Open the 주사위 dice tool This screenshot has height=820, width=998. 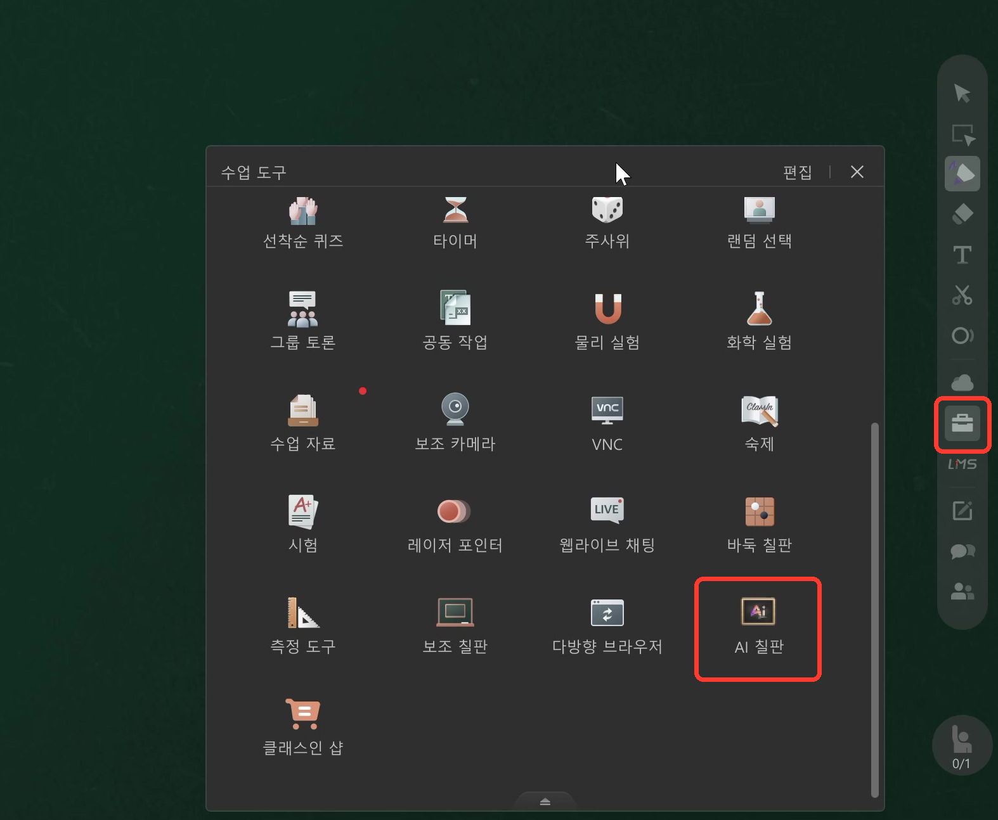click(607, 223)
